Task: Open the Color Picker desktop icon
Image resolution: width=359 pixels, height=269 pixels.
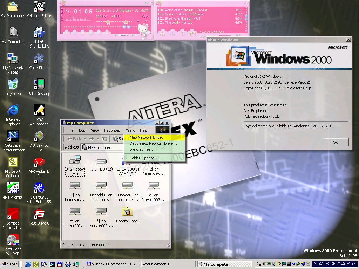Action: point(39,58)
